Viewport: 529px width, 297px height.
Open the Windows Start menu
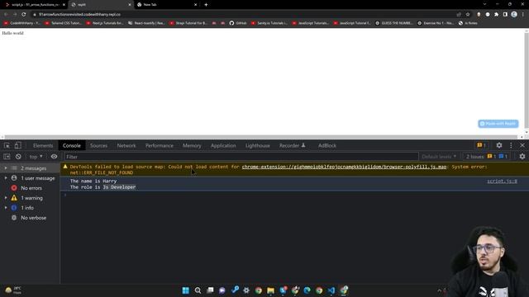pyautogui.click(x=185, y=290)
